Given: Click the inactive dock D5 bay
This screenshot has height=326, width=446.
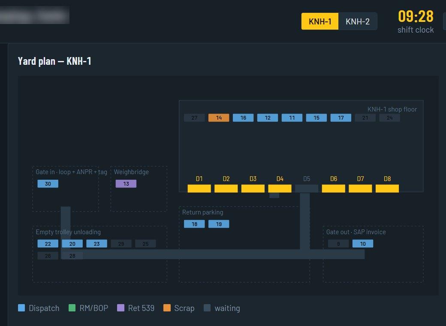Looking at the screenshot, I should (x=307, y=189).
